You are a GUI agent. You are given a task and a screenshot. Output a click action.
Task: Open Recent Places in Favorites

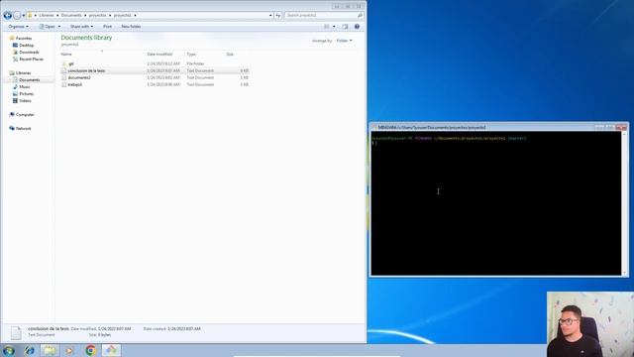31,59
